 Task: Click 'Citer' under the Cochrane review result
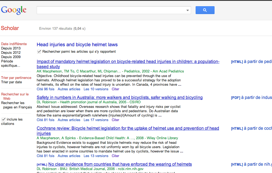115,156
